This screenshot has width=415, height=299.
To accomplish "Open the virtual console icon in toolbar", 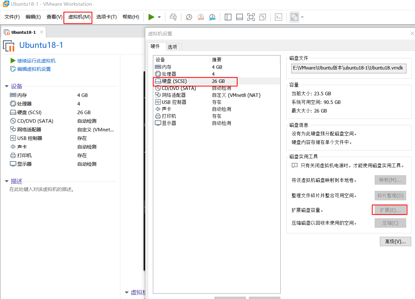I will (x=278, y=17).
